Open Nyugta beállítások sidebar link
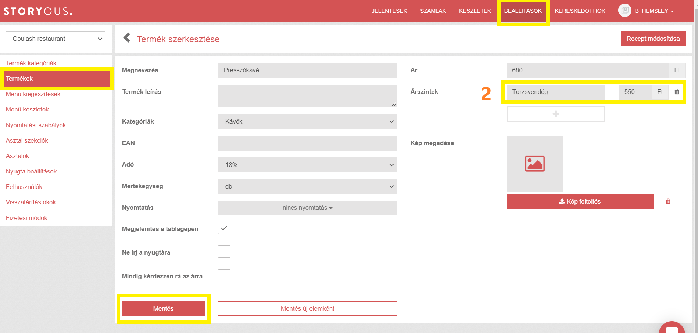698x333 pixels. pyautogui.click(x=31, y=171)
